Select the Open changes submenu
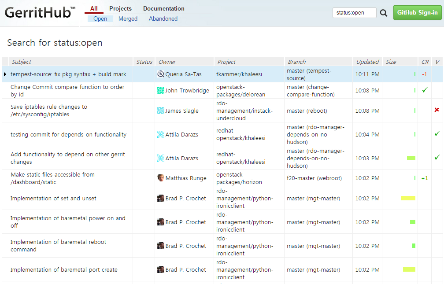The height and width of the screenshot is (284, 444). tap(100, 18)
